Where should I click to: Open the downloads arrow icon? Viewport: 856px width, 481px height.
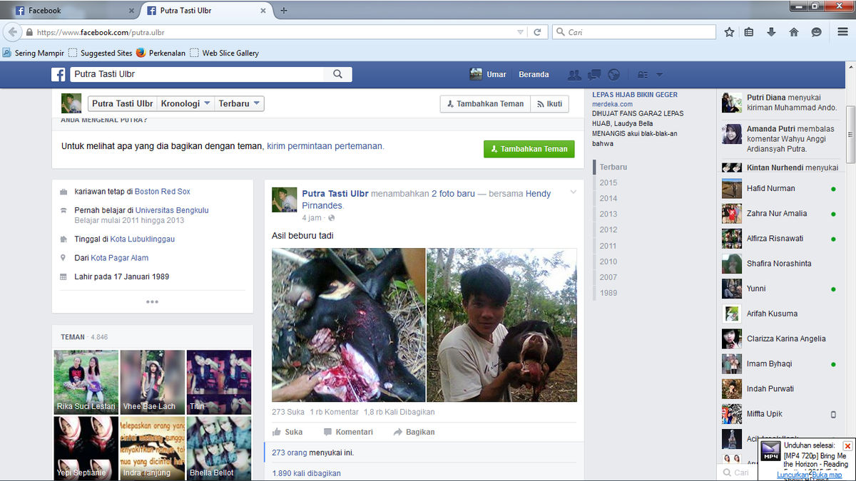[x=771, y=32]
